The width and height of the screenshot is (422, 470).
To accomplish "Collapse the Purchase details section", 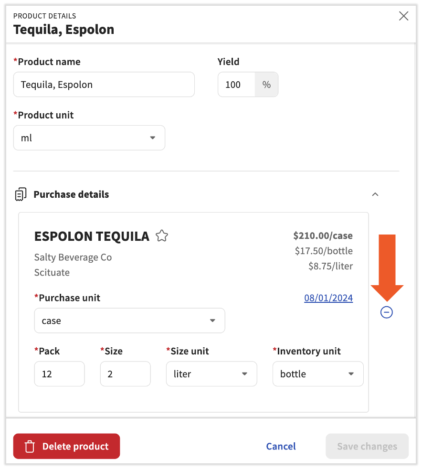I will point(375,194).
